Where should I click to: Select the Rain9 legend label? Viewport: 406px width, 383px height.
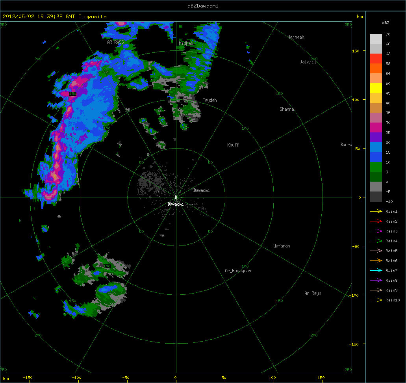[391, 290]
